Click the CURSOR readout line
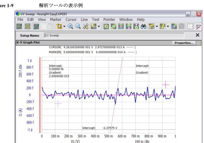 (92, 47)
